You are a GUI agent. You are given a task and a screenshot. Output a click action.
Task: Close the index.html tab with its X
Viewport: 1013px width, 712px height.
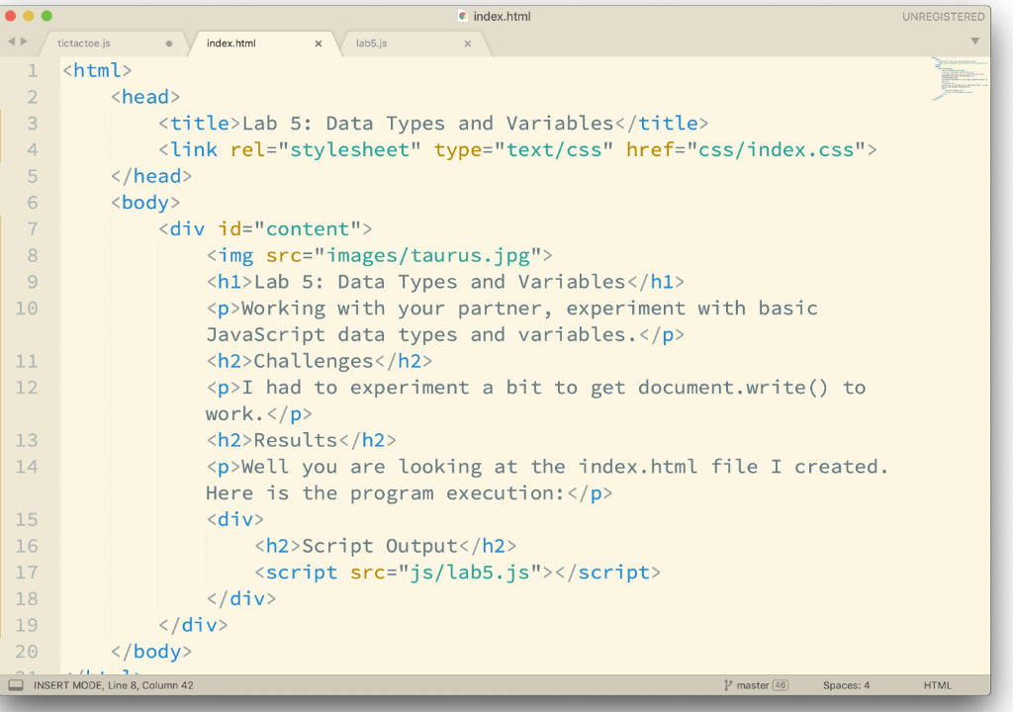(x=318, y=44)
